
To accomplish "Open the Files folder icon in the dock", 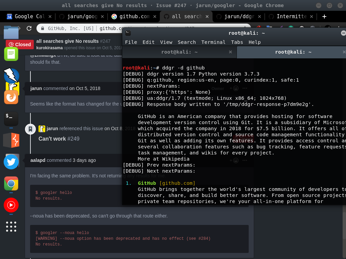I will point(11,32).
